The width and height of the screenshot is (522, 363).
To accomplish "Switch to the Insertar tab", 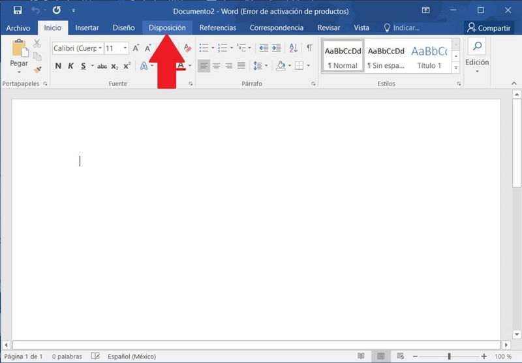I will pyautogui.click(x=87, y=28).
